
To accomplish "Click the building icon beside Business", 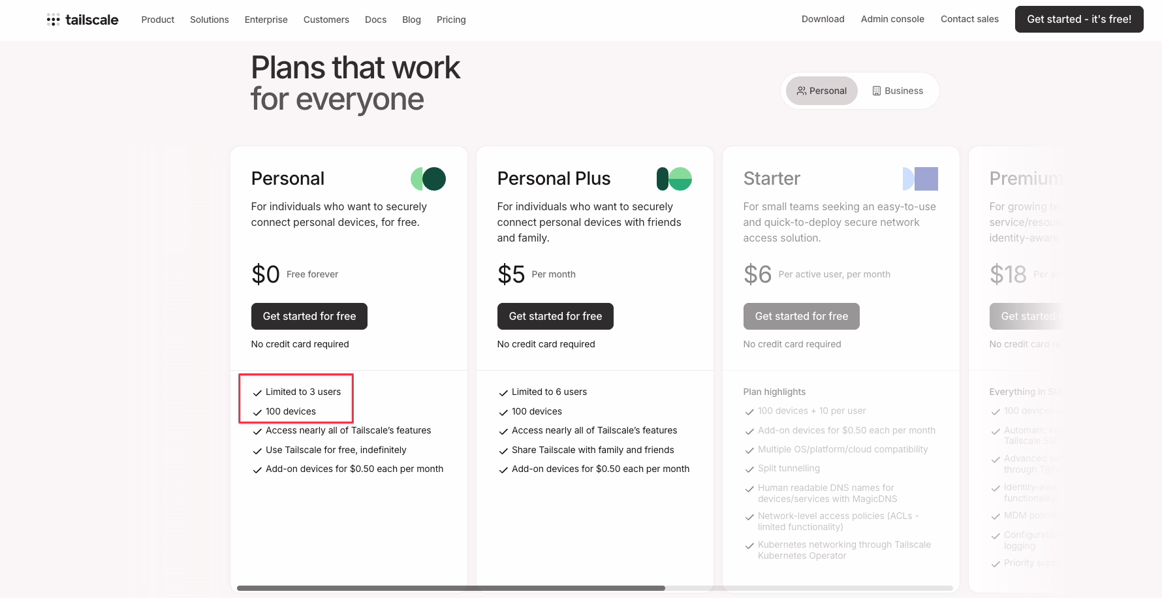I will (877, 91).
